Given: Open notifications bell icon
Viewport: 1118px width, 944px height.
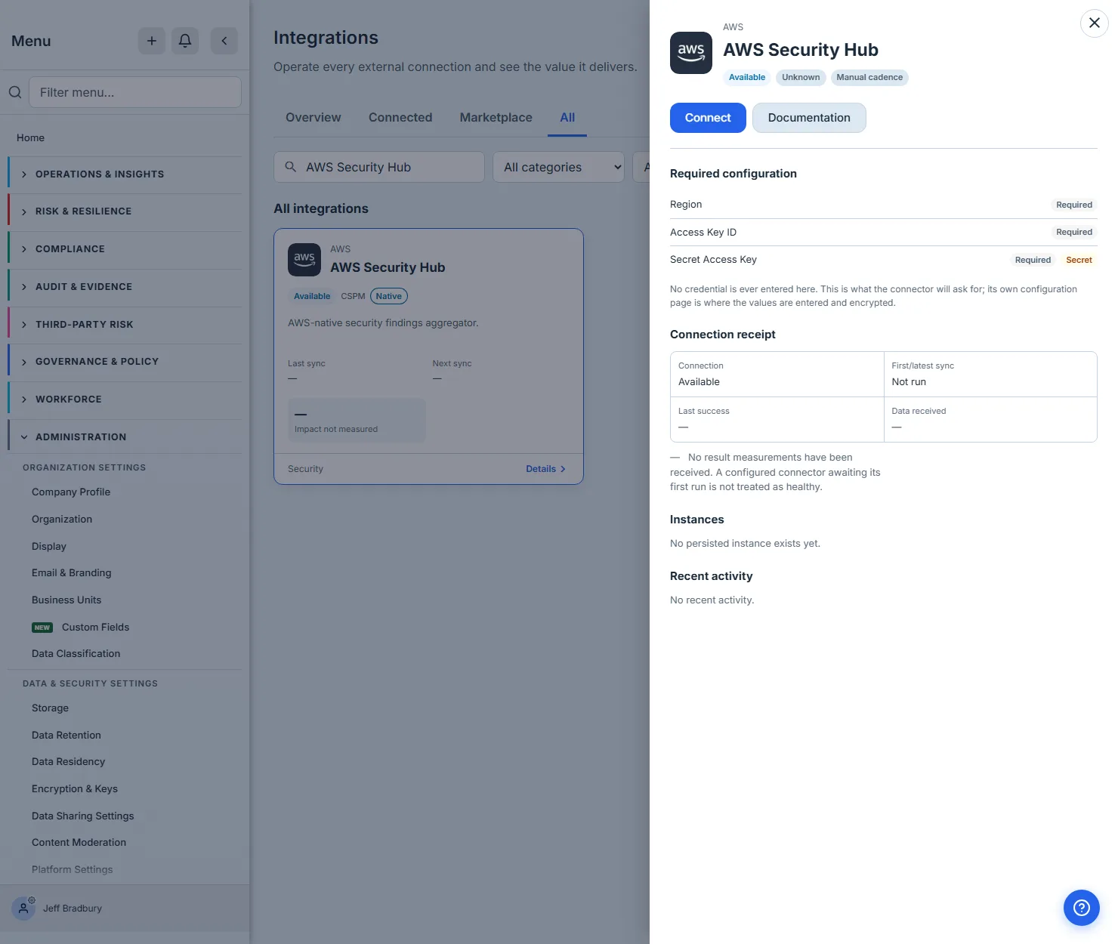Looking at the screenshot, I should [185, 41].
